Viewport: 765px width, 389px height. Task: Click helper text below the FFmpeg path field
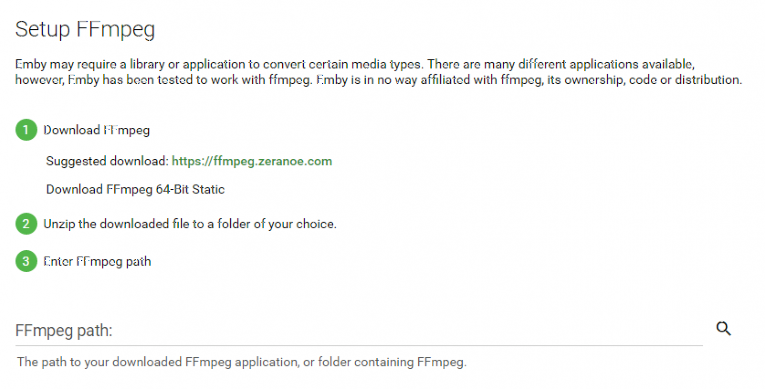pyautogui.click(x=241, y=362)
